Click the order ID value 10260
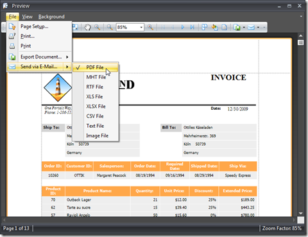 pyautogui.click(x=53, y=175)
